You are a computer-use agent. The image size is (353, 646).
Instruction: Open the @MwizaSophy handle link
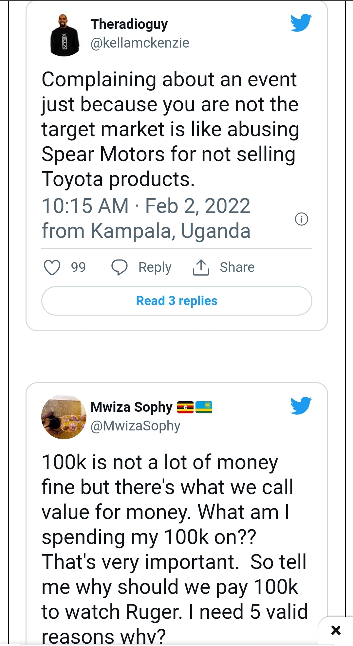[135, 426]
